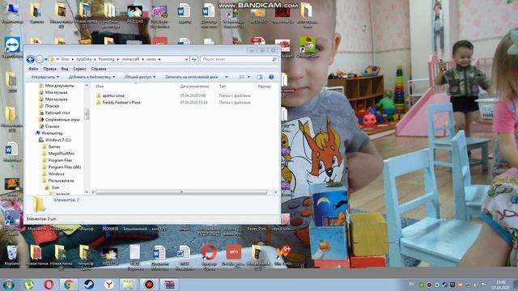Image resolution: width=518 pixels, height=291 pixels.
Task: Sort by the Дата изменения column header
Action: tap(194, 86)
